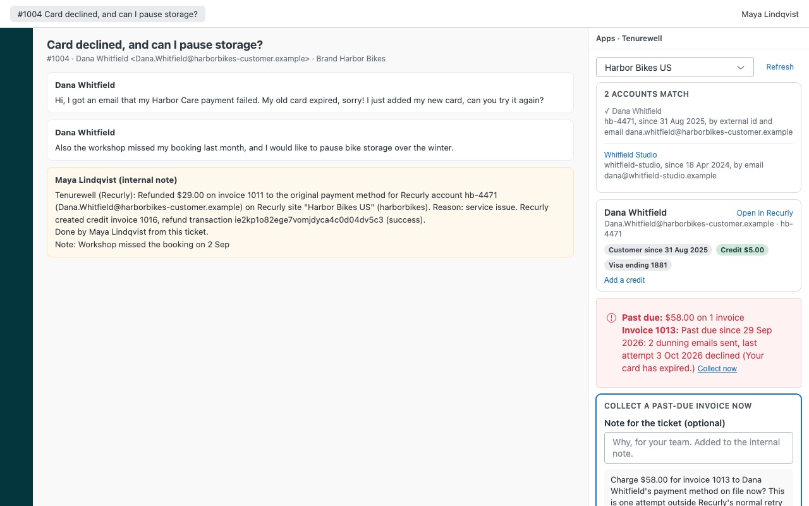Click the ticket metadata line with Brand Harbor Bikes

[216, 59]
